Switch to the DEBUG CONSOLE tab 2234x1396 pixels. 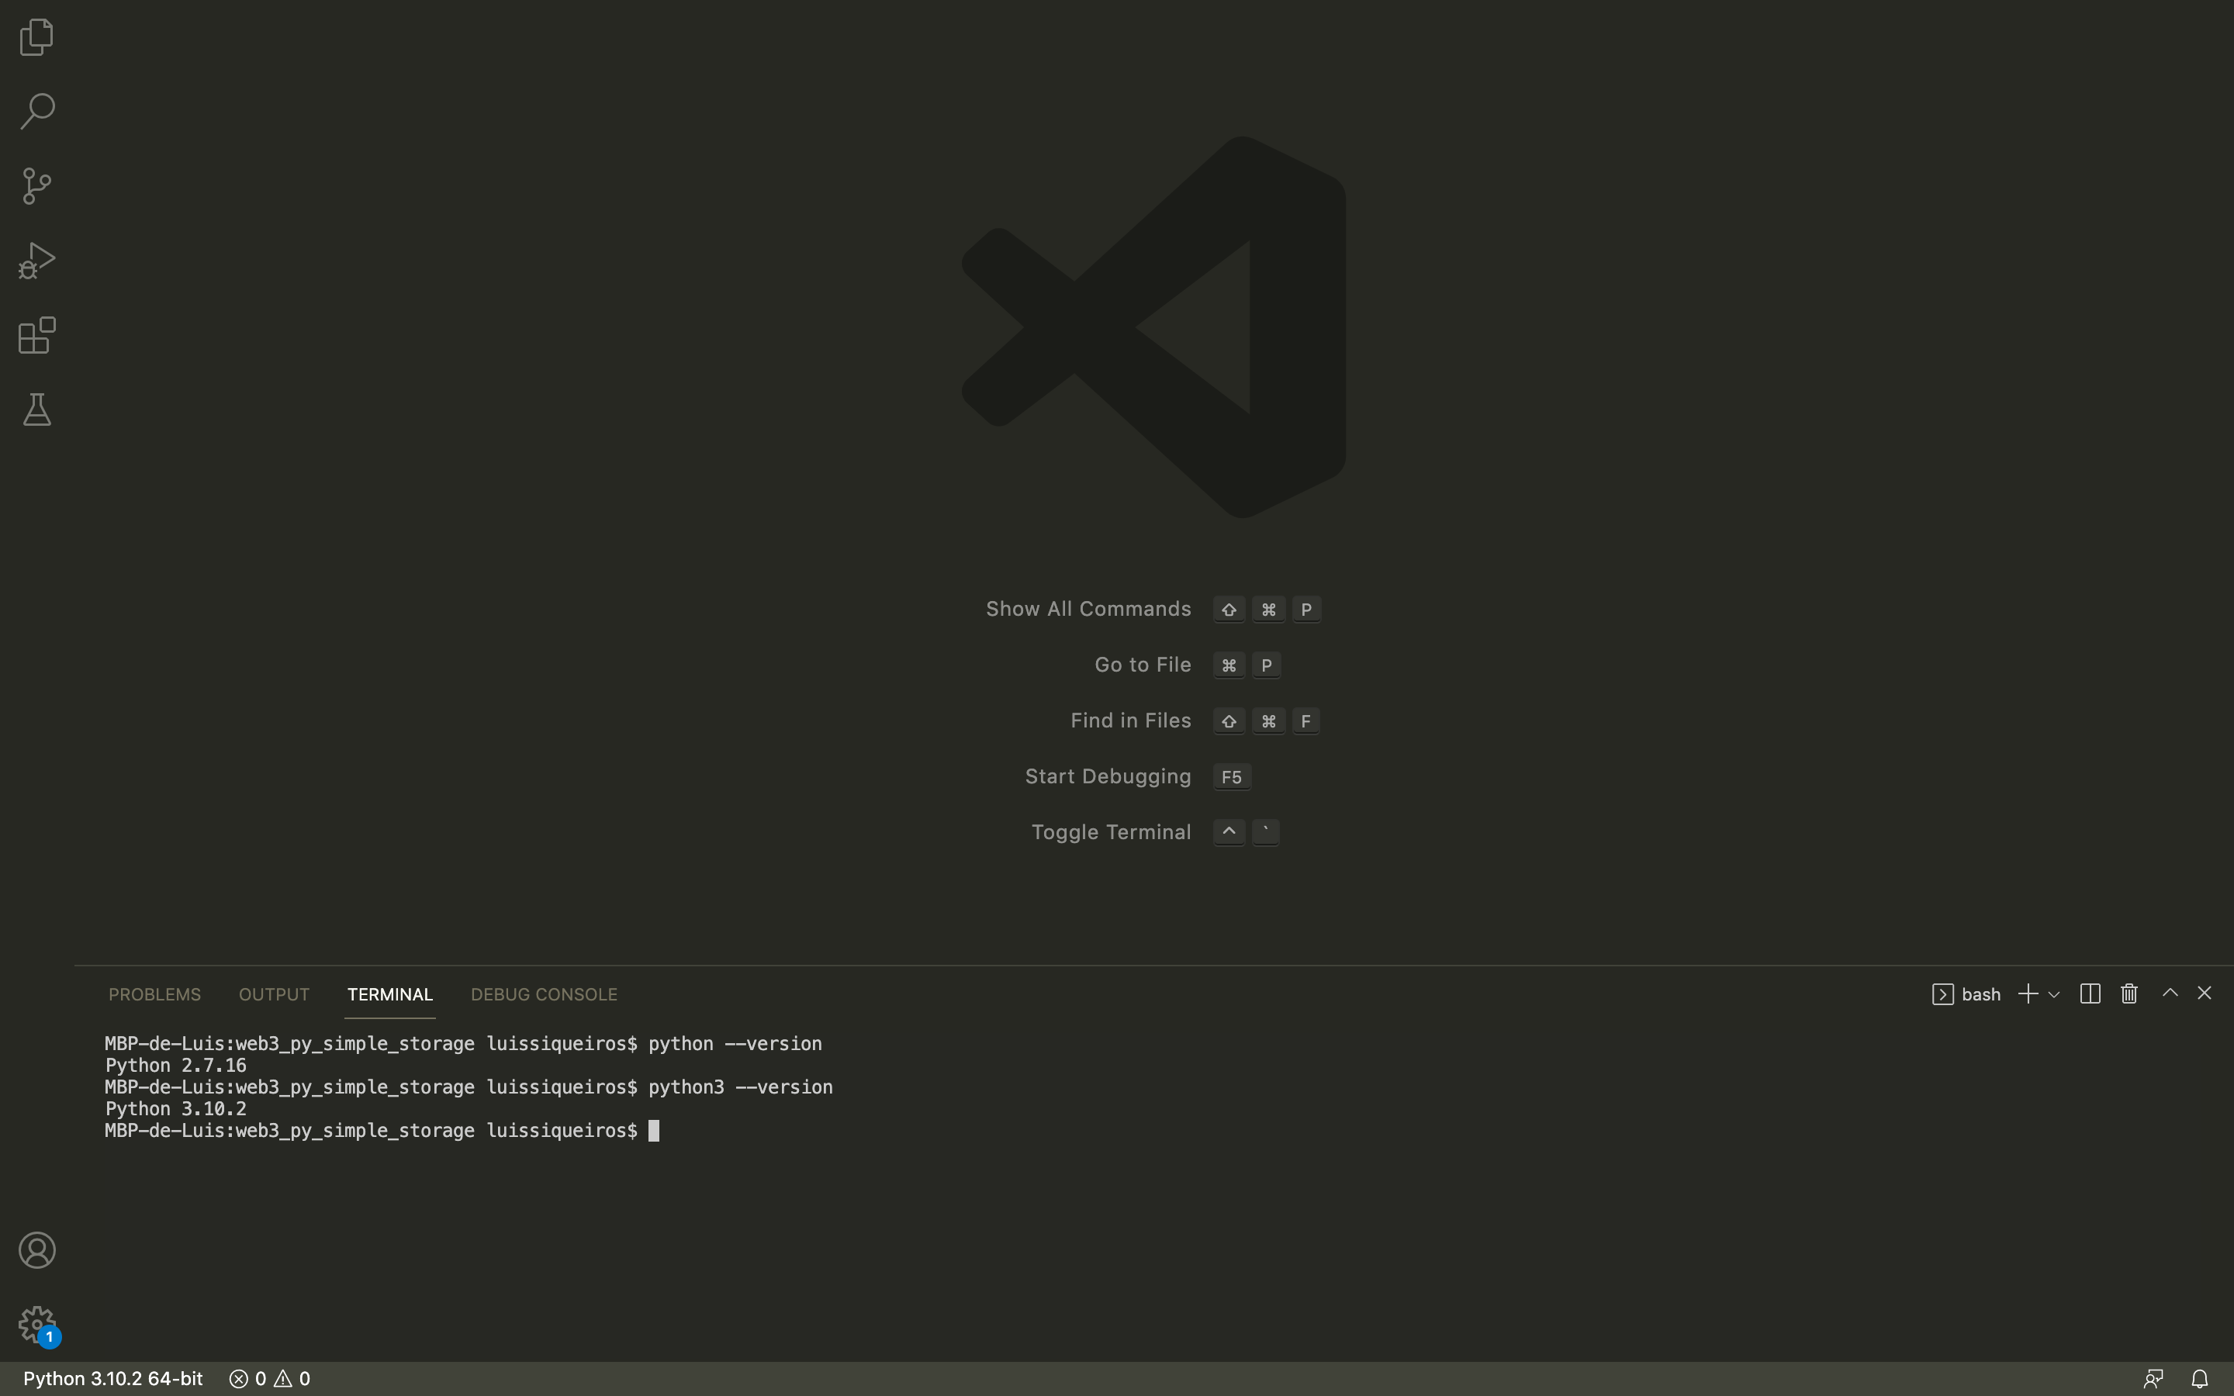pos(544,994)
